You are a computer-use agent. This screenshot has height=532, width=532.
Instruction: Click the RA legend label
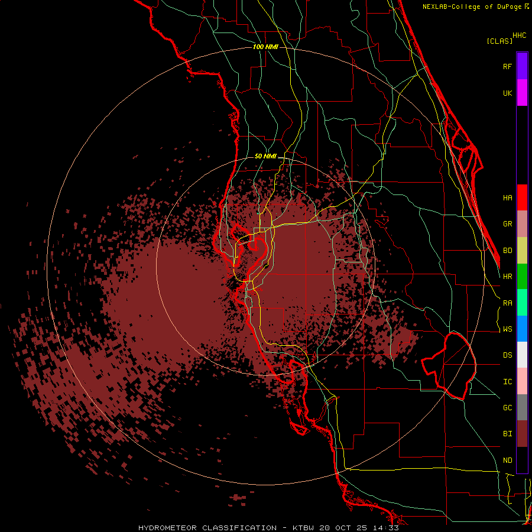[508, 303]
